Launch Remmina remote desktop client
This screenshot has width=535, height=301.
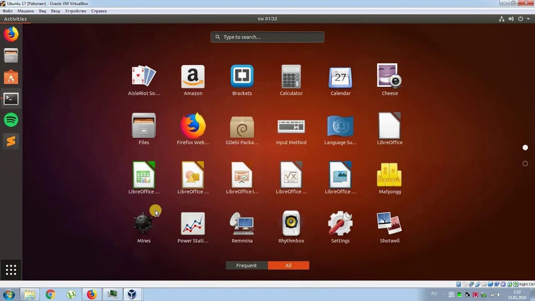pyautogui.click(x=242, y=224)
